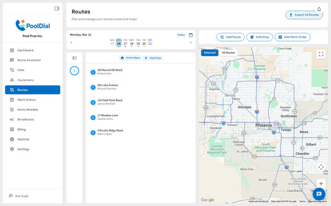The height and width of the screenshot is (206, 331).
Task: Click Export All Routes button
Action: [304, 15]
